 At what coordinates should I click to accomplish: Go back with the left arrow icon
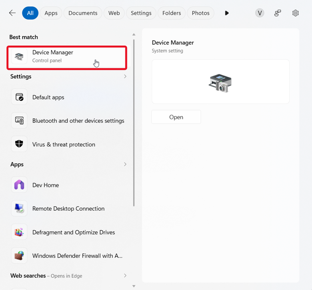(x=12, y=13)
